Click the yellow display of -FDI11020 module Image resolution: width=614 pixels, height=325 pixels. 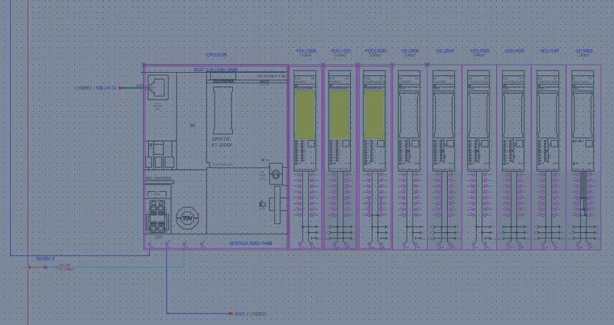coord(339,108)
